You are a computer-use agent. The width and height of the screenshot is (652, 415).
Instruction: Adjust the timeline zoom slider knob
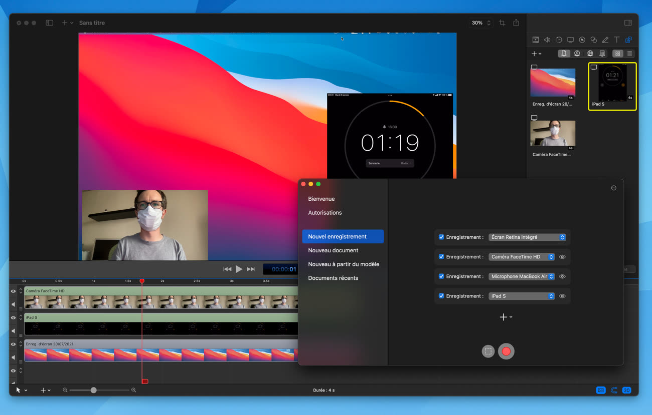click(93, 390)
